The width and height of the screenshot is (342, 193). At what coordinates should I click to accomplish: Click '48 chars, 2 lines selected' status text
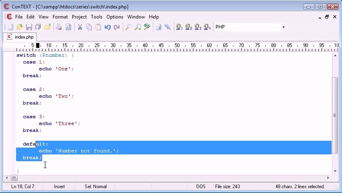coord(300,187)
